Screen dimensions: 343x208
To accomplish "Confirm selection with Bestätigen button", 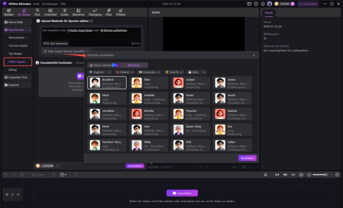I will pyautogui.click(x=247, y=158).
